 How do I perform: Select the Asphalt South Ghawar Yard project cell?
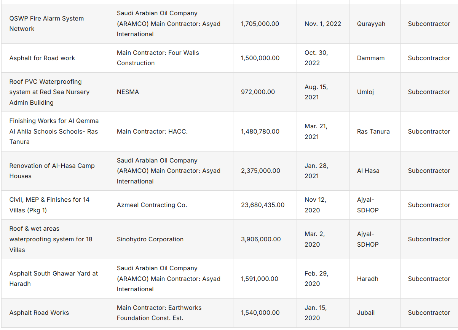point(54,278)
